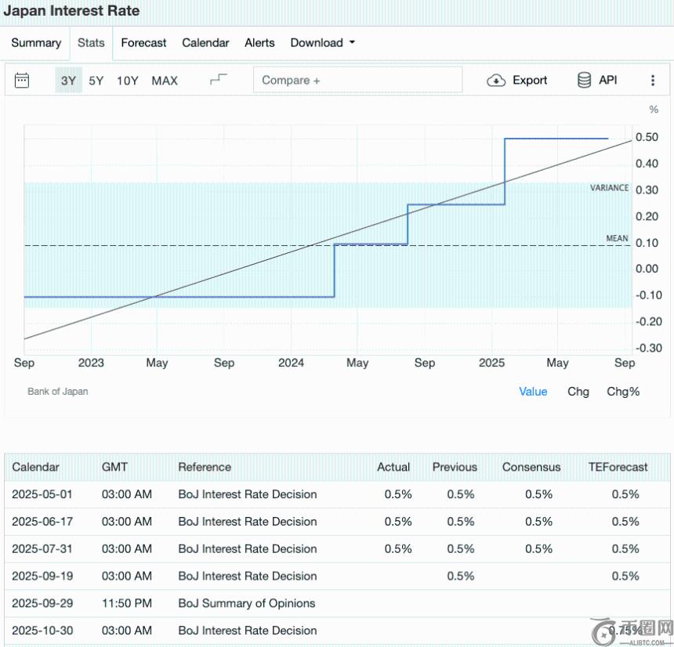Switch chart to 5Y range

(96, 80)
